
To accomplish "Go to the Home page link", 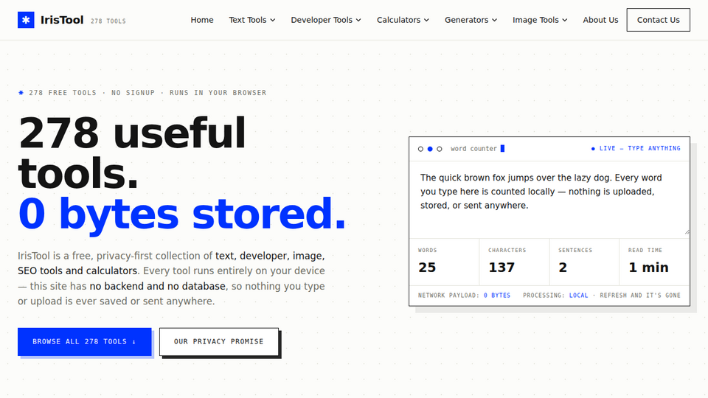I will pyautogui.click(x=202, y=20).
